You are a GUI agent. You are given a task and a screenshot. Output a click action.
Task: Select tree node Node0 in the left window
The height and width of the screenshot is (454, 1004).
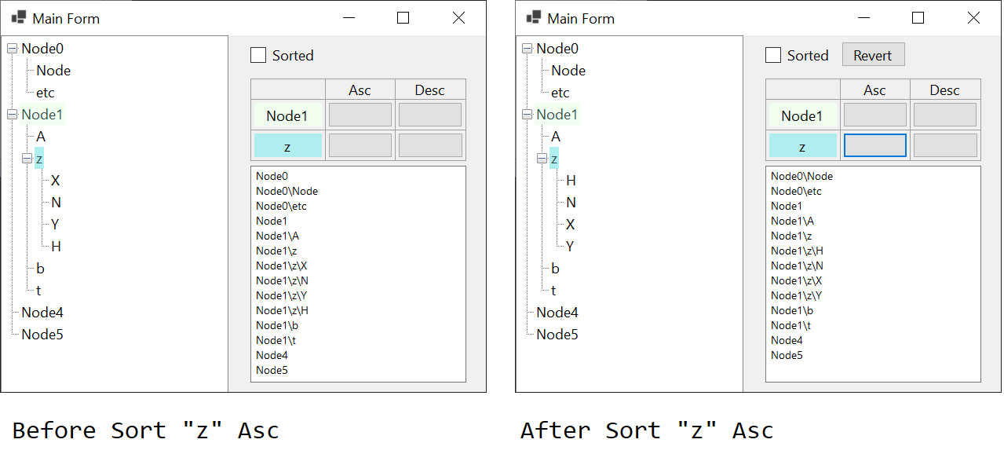(x=42, y=49)
